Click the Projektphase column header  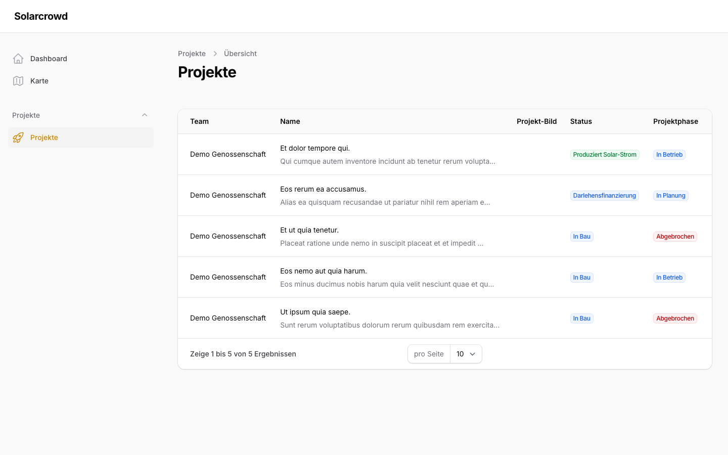point(675,121)
